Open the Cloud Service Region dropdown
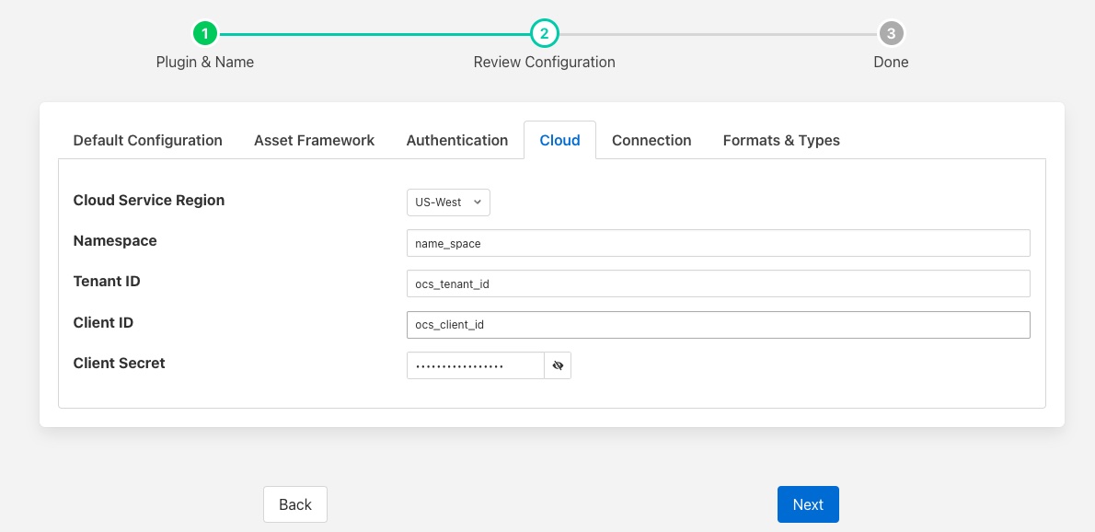1095x532 pixels. 448,202
